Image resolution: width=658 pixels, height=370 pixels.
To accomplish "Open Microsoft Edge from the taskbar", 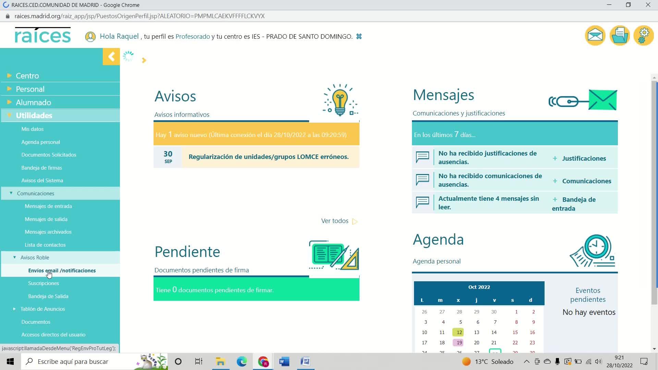I will (x=242, y=361).
